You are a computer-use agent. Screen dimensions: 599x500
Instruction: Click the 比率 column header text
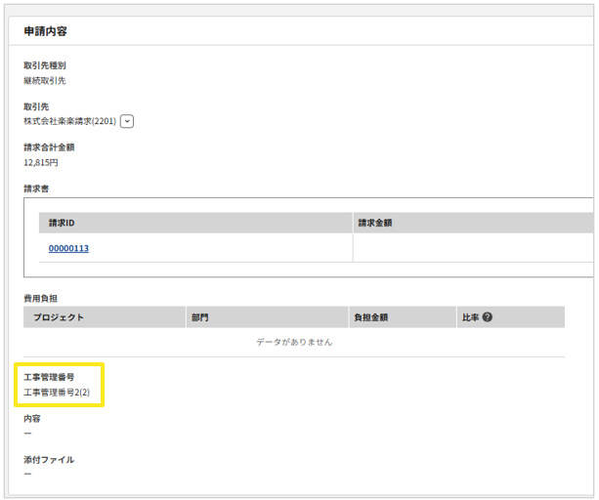[470, 317]
